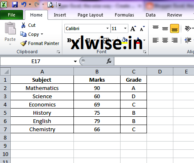Select the English cell

[42, 121]
